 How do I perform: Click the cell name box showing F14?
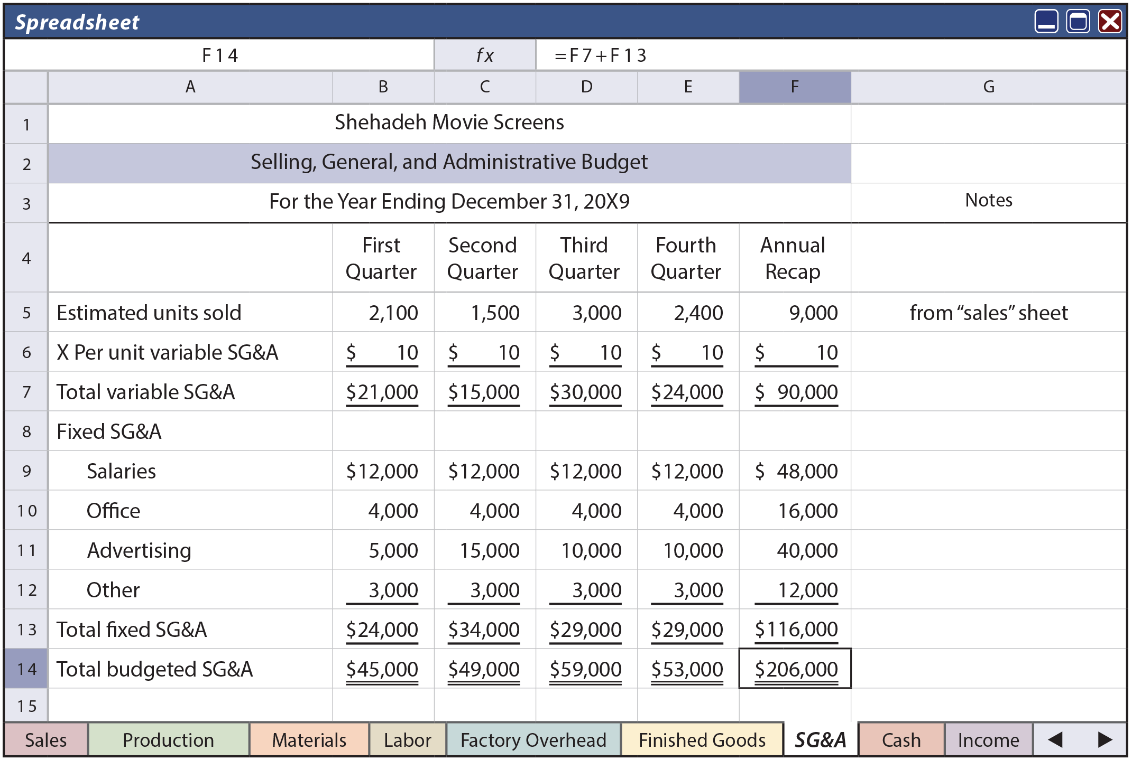[220, 55]
